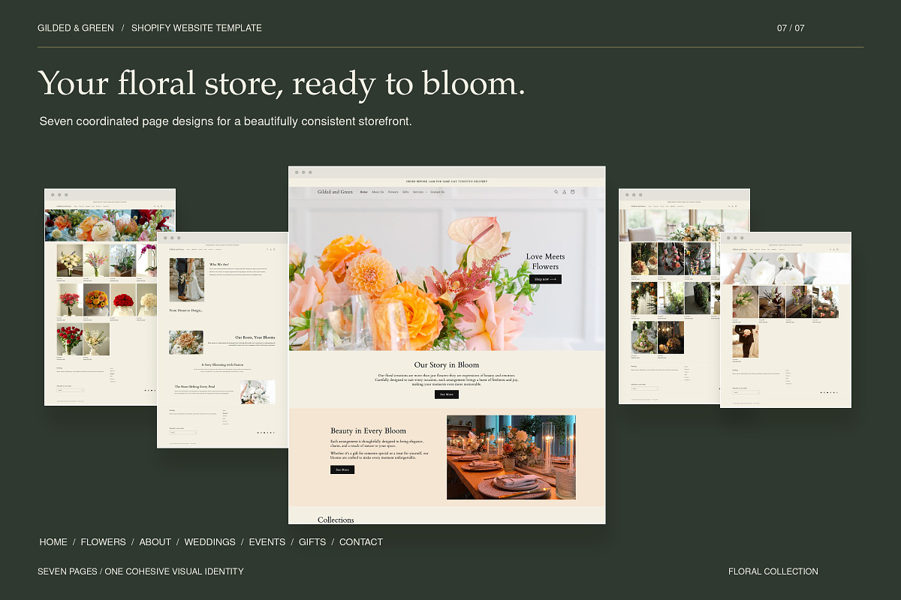901x600 pixels.
Task: Open the shopping cart icon in center mockup
Action: coord(573,192)
